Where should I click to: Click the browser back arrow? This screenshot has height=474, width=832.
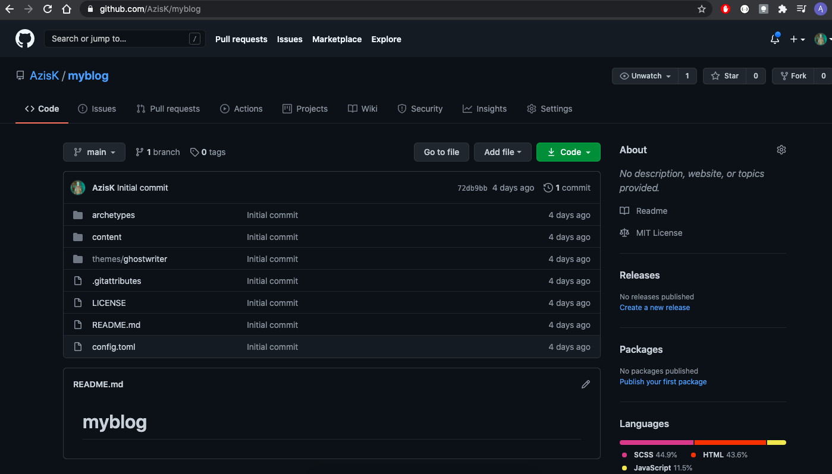(x=10, y=9)
